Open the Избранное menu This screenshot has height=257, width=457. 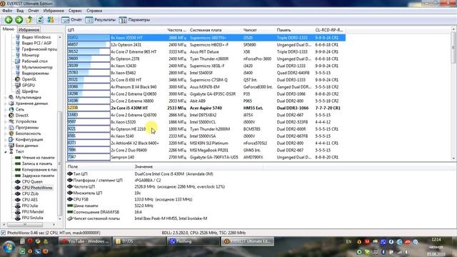click(x=54, y=11)
